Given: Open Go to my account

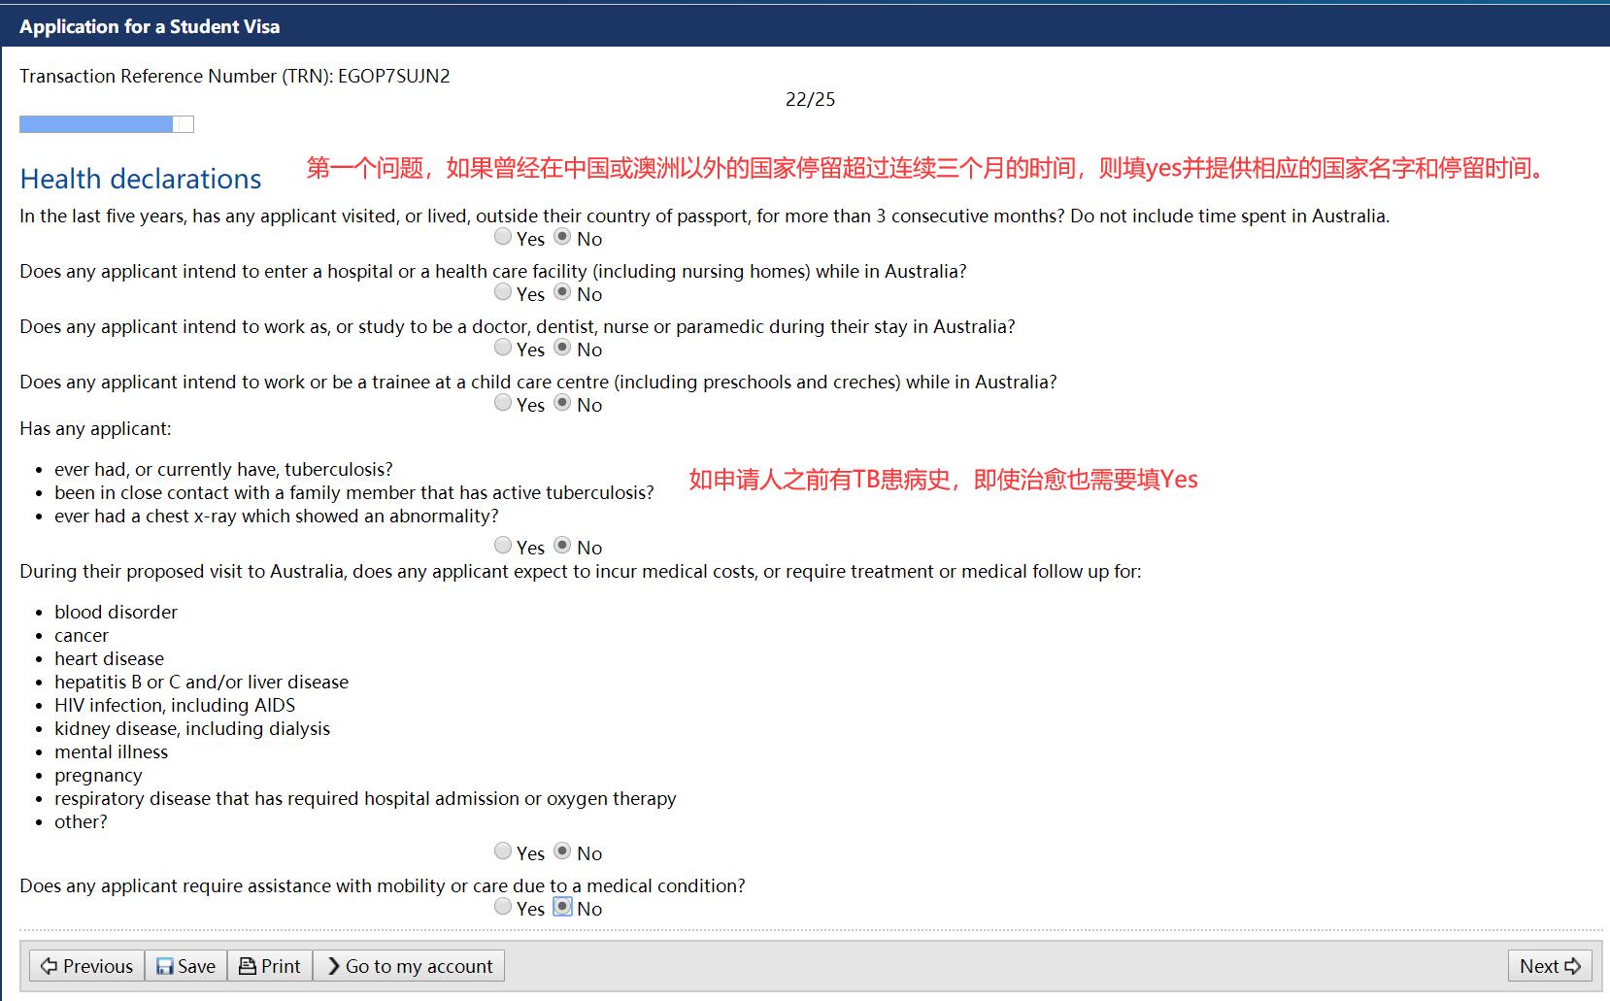Looking at the screenshot, I should tap(409, 966).
